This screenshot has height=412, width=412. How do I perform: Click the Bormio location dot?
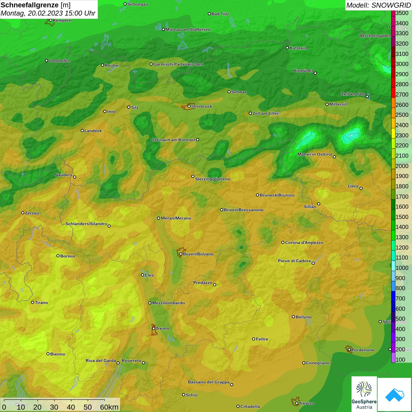click(58, 256)
